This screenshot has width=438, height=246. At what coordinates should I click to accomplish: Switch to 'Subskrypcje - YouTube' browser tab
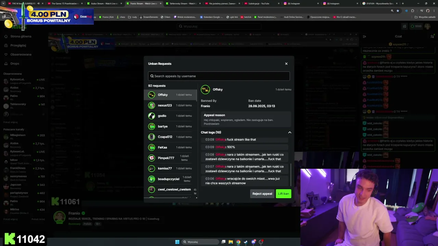coord(261,3)
